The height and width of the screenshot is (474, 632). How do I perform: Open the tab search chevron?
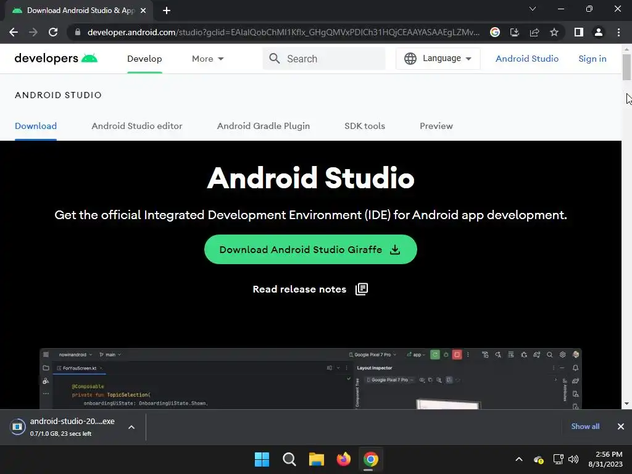pos(533,9)
